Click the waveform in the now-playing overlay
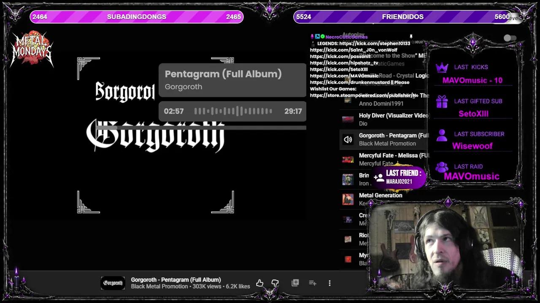540x303 pixels. (233, 111)
